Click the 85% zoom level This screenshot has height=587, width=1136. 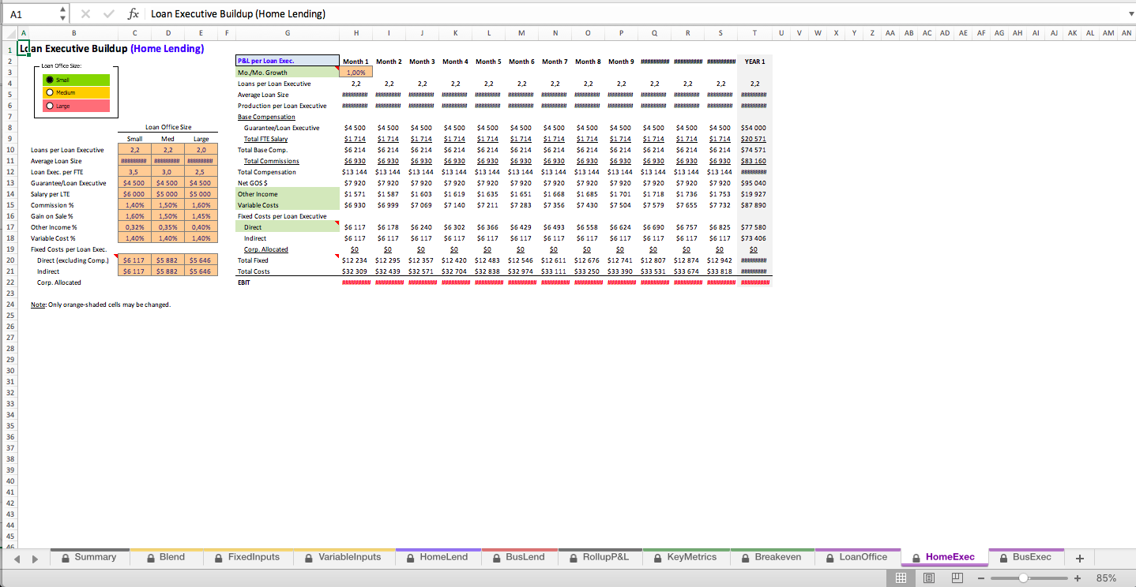tap(1107, 578)
